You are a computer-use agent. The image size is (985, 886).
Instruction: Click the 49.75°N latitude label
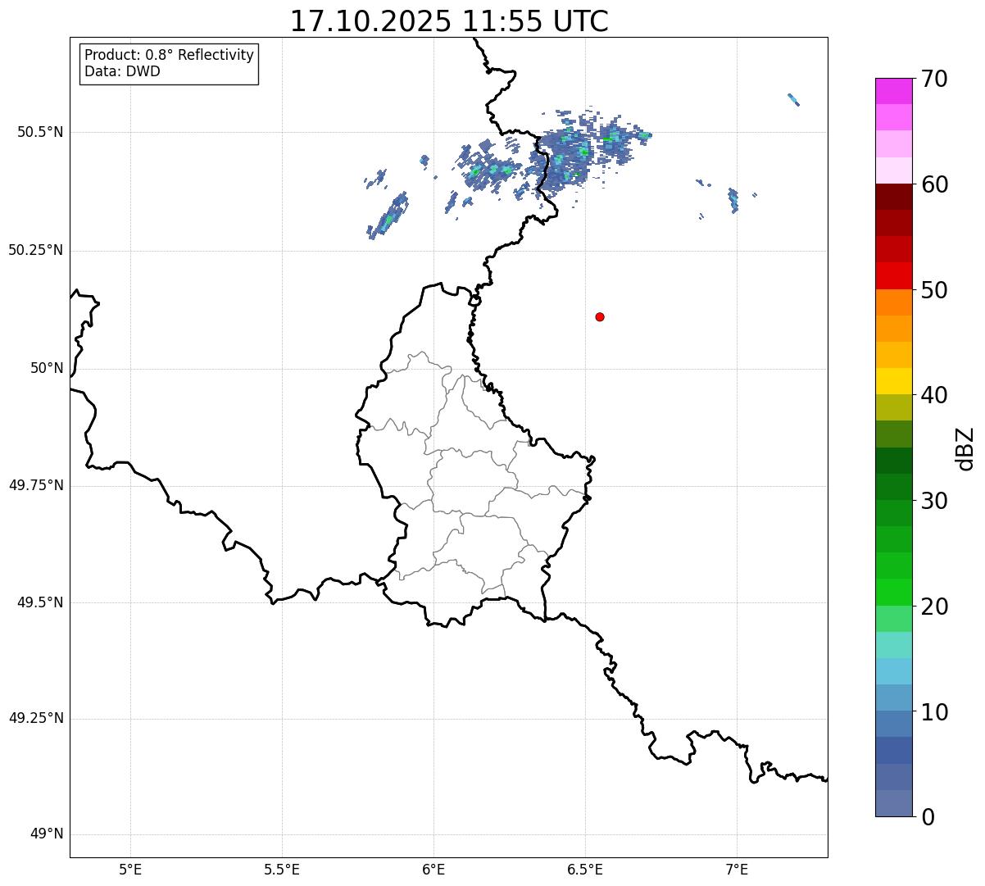36,485
